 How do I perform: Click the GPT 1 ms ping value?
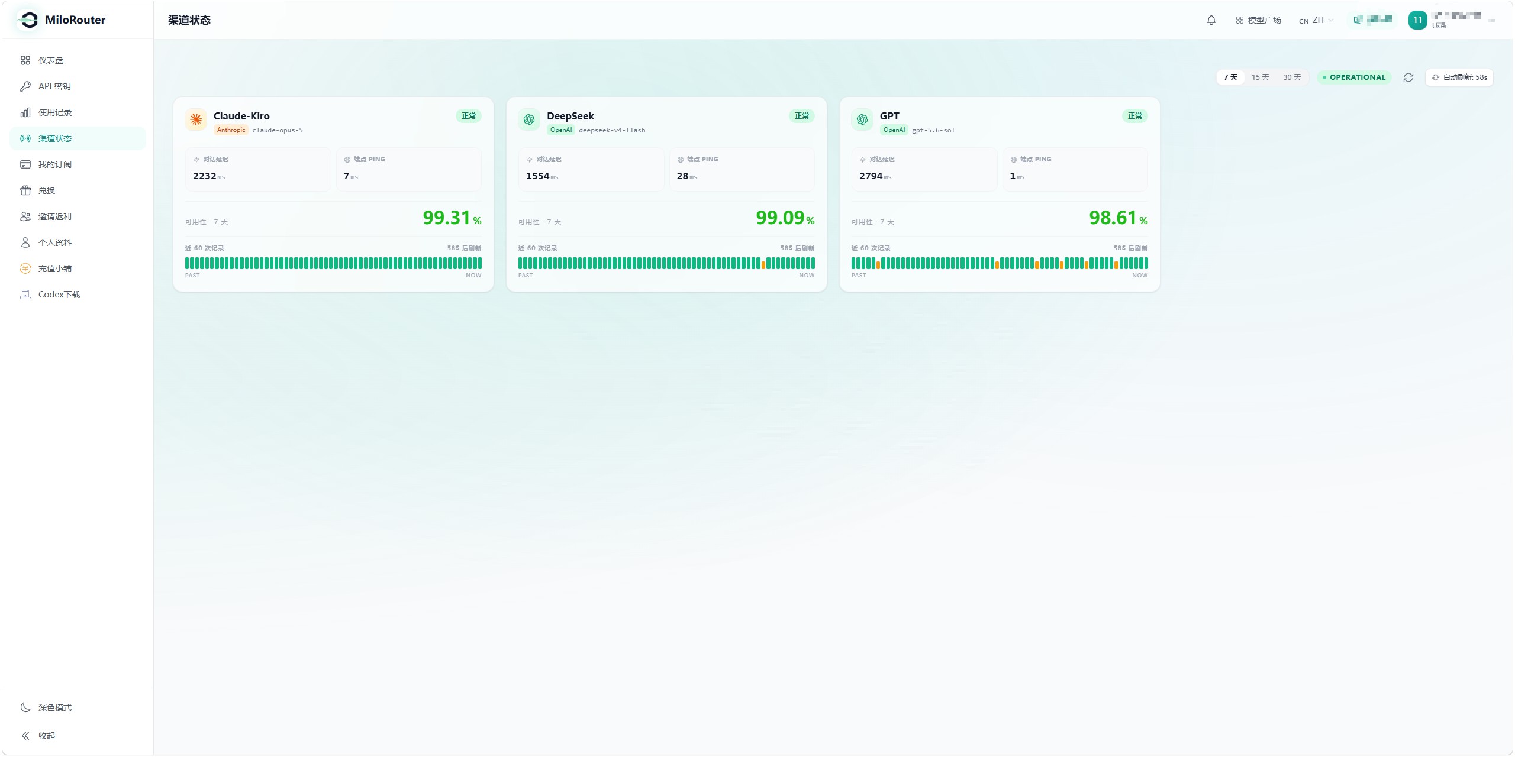tap(1017, 176)
